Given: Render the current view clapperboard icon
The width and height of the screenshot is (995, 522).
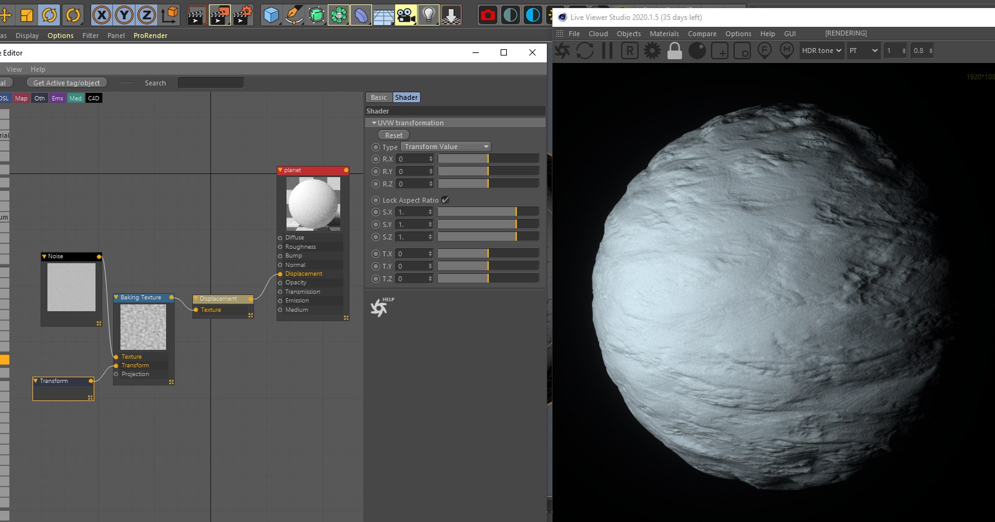Looking at the screenshot, I should point(197,14).
